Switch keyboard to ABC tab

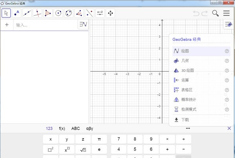(x=76, y=128)
